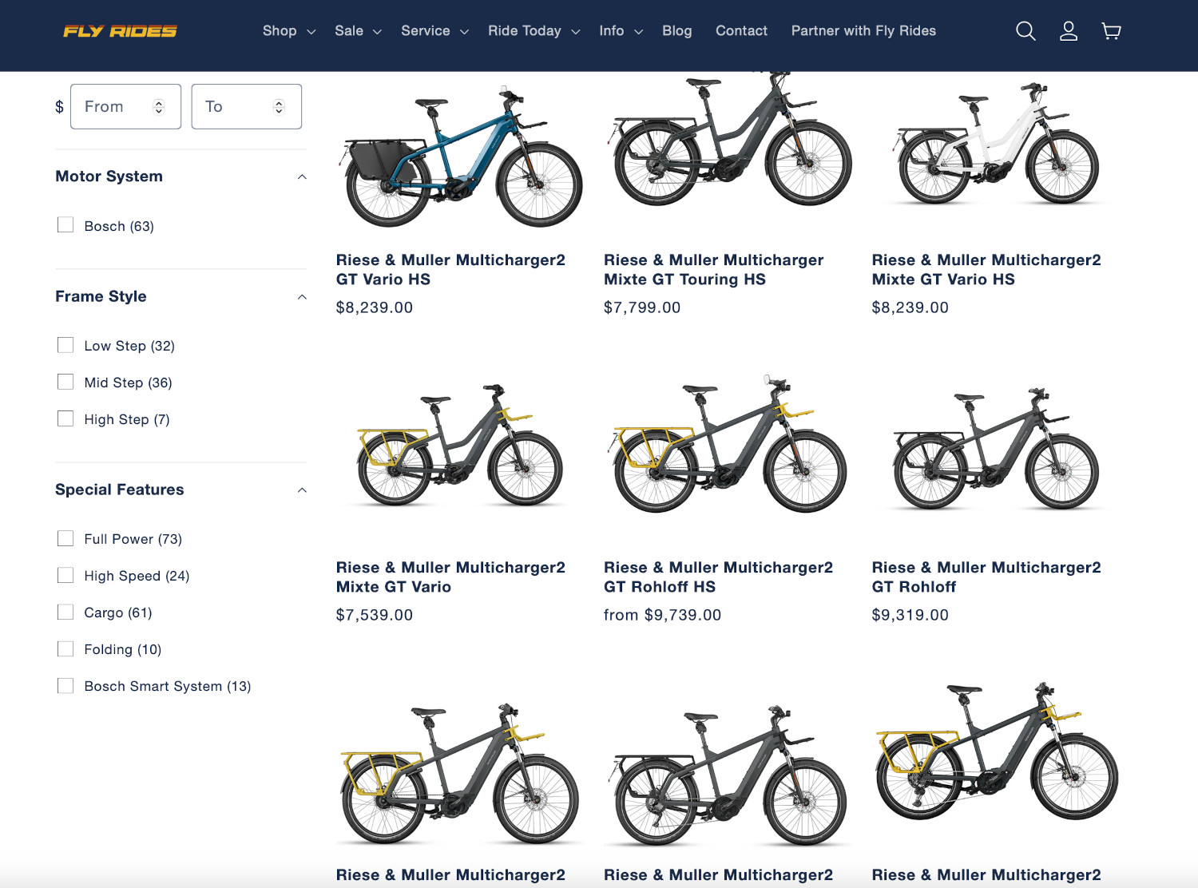Open the Ride Today menu
Screen dimensions: 1198x888
(533, 31)
